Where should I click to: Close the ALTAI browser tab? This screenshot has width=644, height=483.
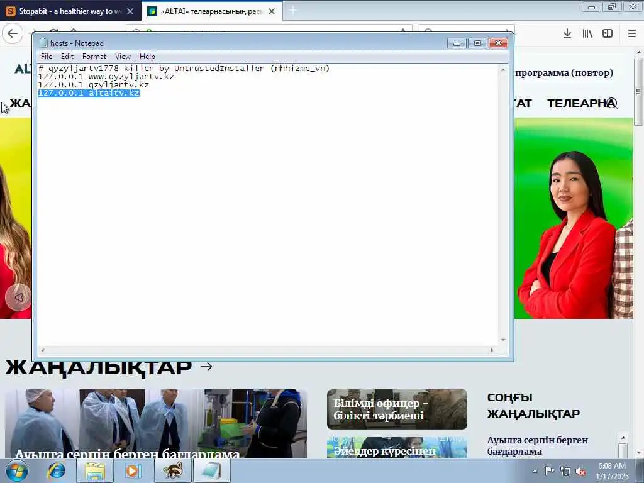click(x=272, y=11)
